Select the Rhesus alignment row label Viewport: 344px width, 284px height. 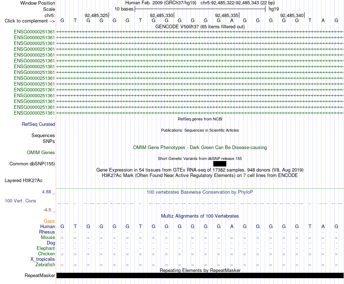coord(47,232)
